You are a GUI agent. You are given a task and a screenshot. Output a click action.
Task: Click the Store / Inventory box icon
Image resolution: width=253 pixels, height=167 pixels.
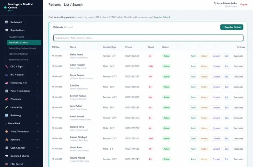pyautogui.click(x=6, y=132)
